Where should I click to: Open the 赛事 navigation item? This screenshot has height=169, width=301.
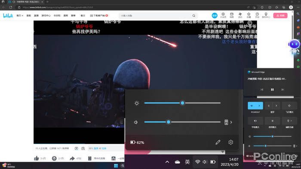coord(73,15)
